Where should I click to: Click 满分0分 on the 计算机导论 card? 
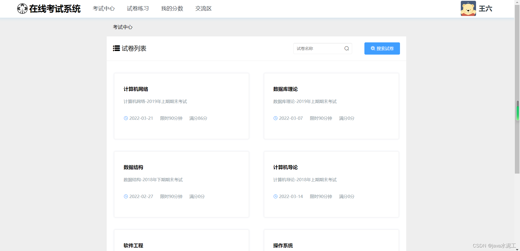(347, 196)
